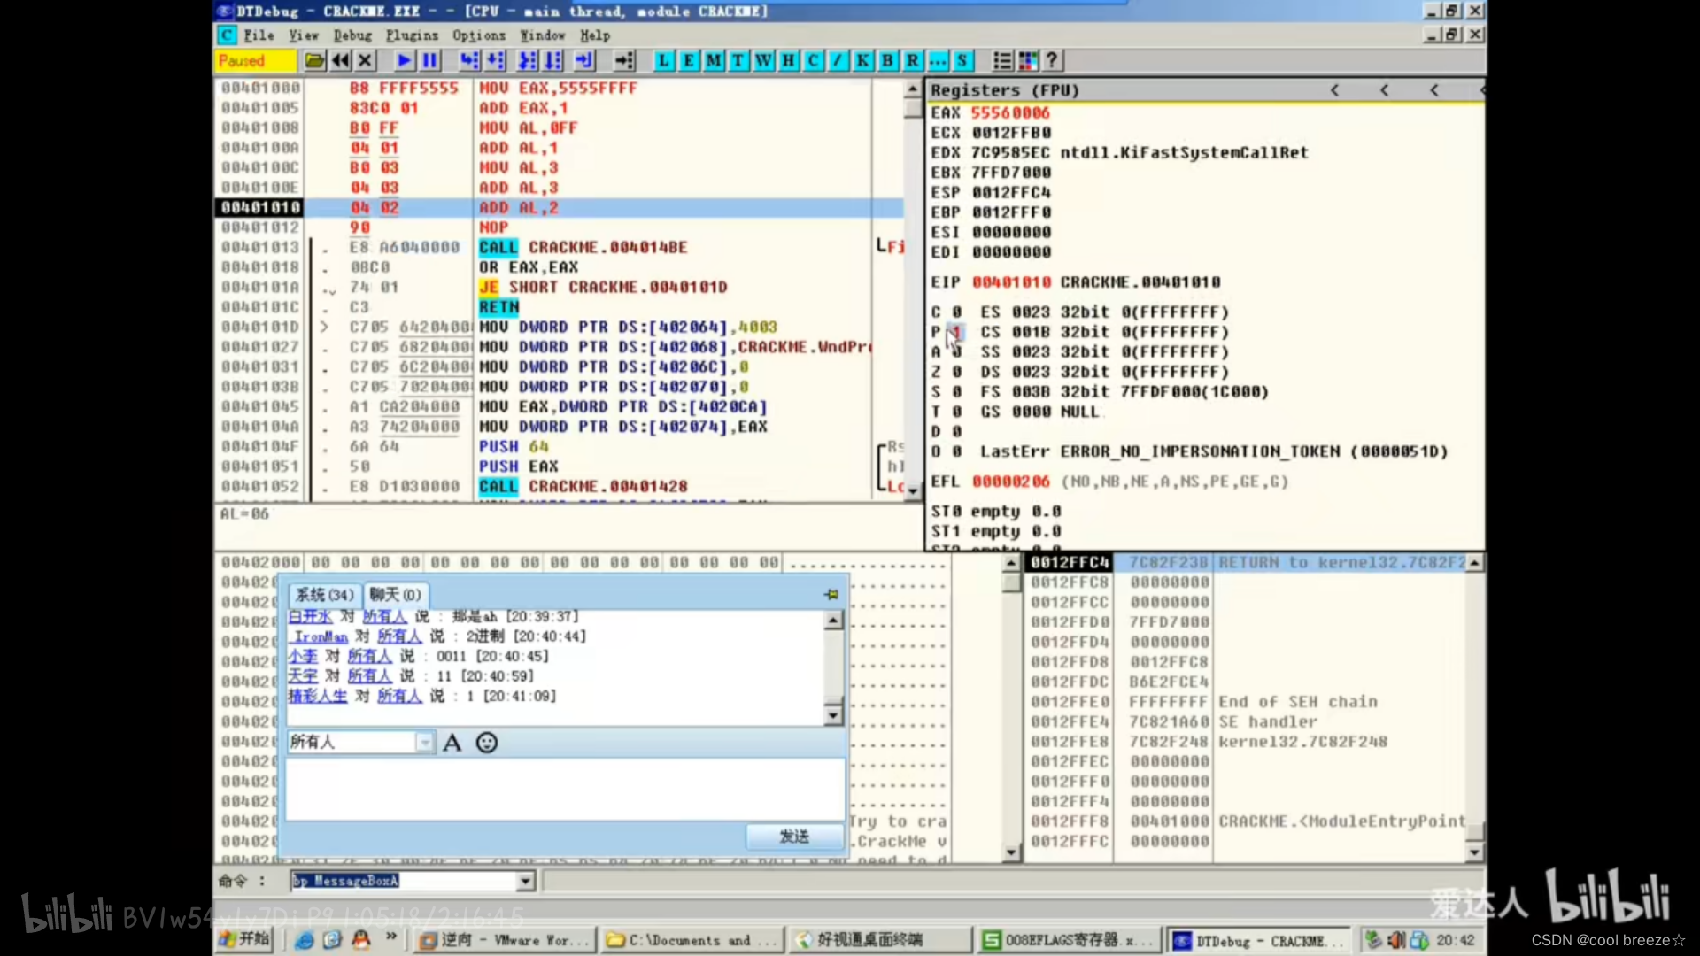Click the Step Into toolbar icon

point(469,60)
